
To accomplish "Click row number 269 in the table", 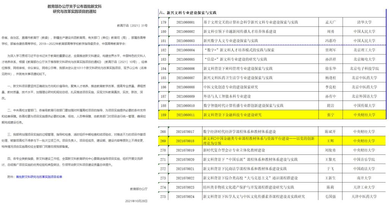I will tap(164, 141).
